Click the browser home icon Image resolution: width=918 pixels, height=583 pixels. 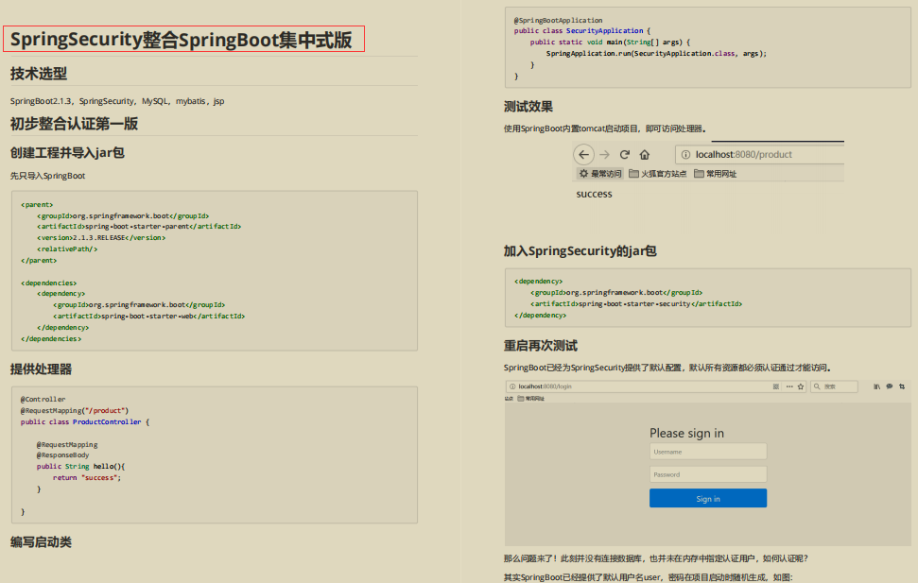[645, 155]
